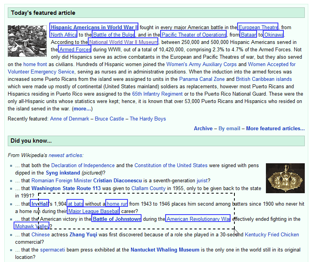Open the Cristian Diaconescu article
The image size is (311, 262).
pyautogui.click(x=117, y=180)
